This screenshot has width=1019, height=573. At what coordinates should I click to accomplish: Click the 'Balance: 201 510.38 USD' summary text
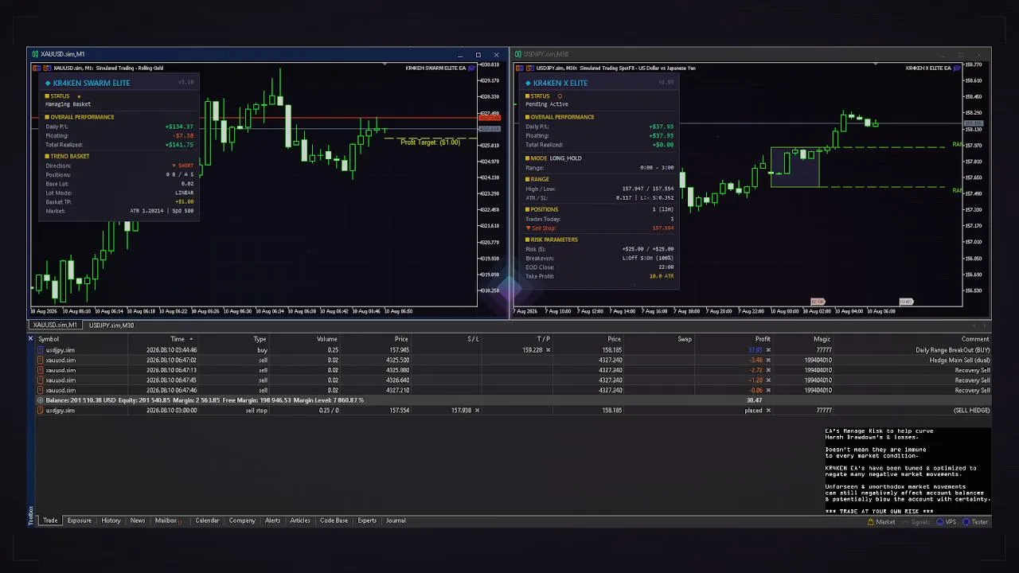click(x=82, y=400)
